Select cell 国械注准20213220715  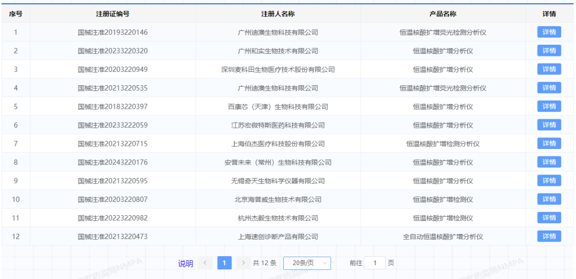click(x=113, y=144)
